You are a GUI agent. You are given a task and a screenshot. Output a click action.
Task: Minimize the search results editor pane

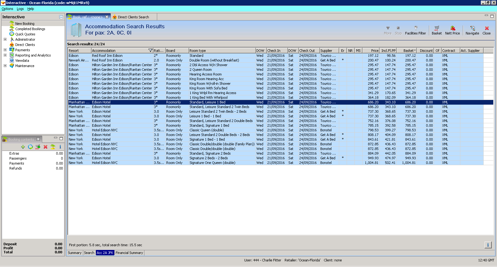[x=486, y=16]
